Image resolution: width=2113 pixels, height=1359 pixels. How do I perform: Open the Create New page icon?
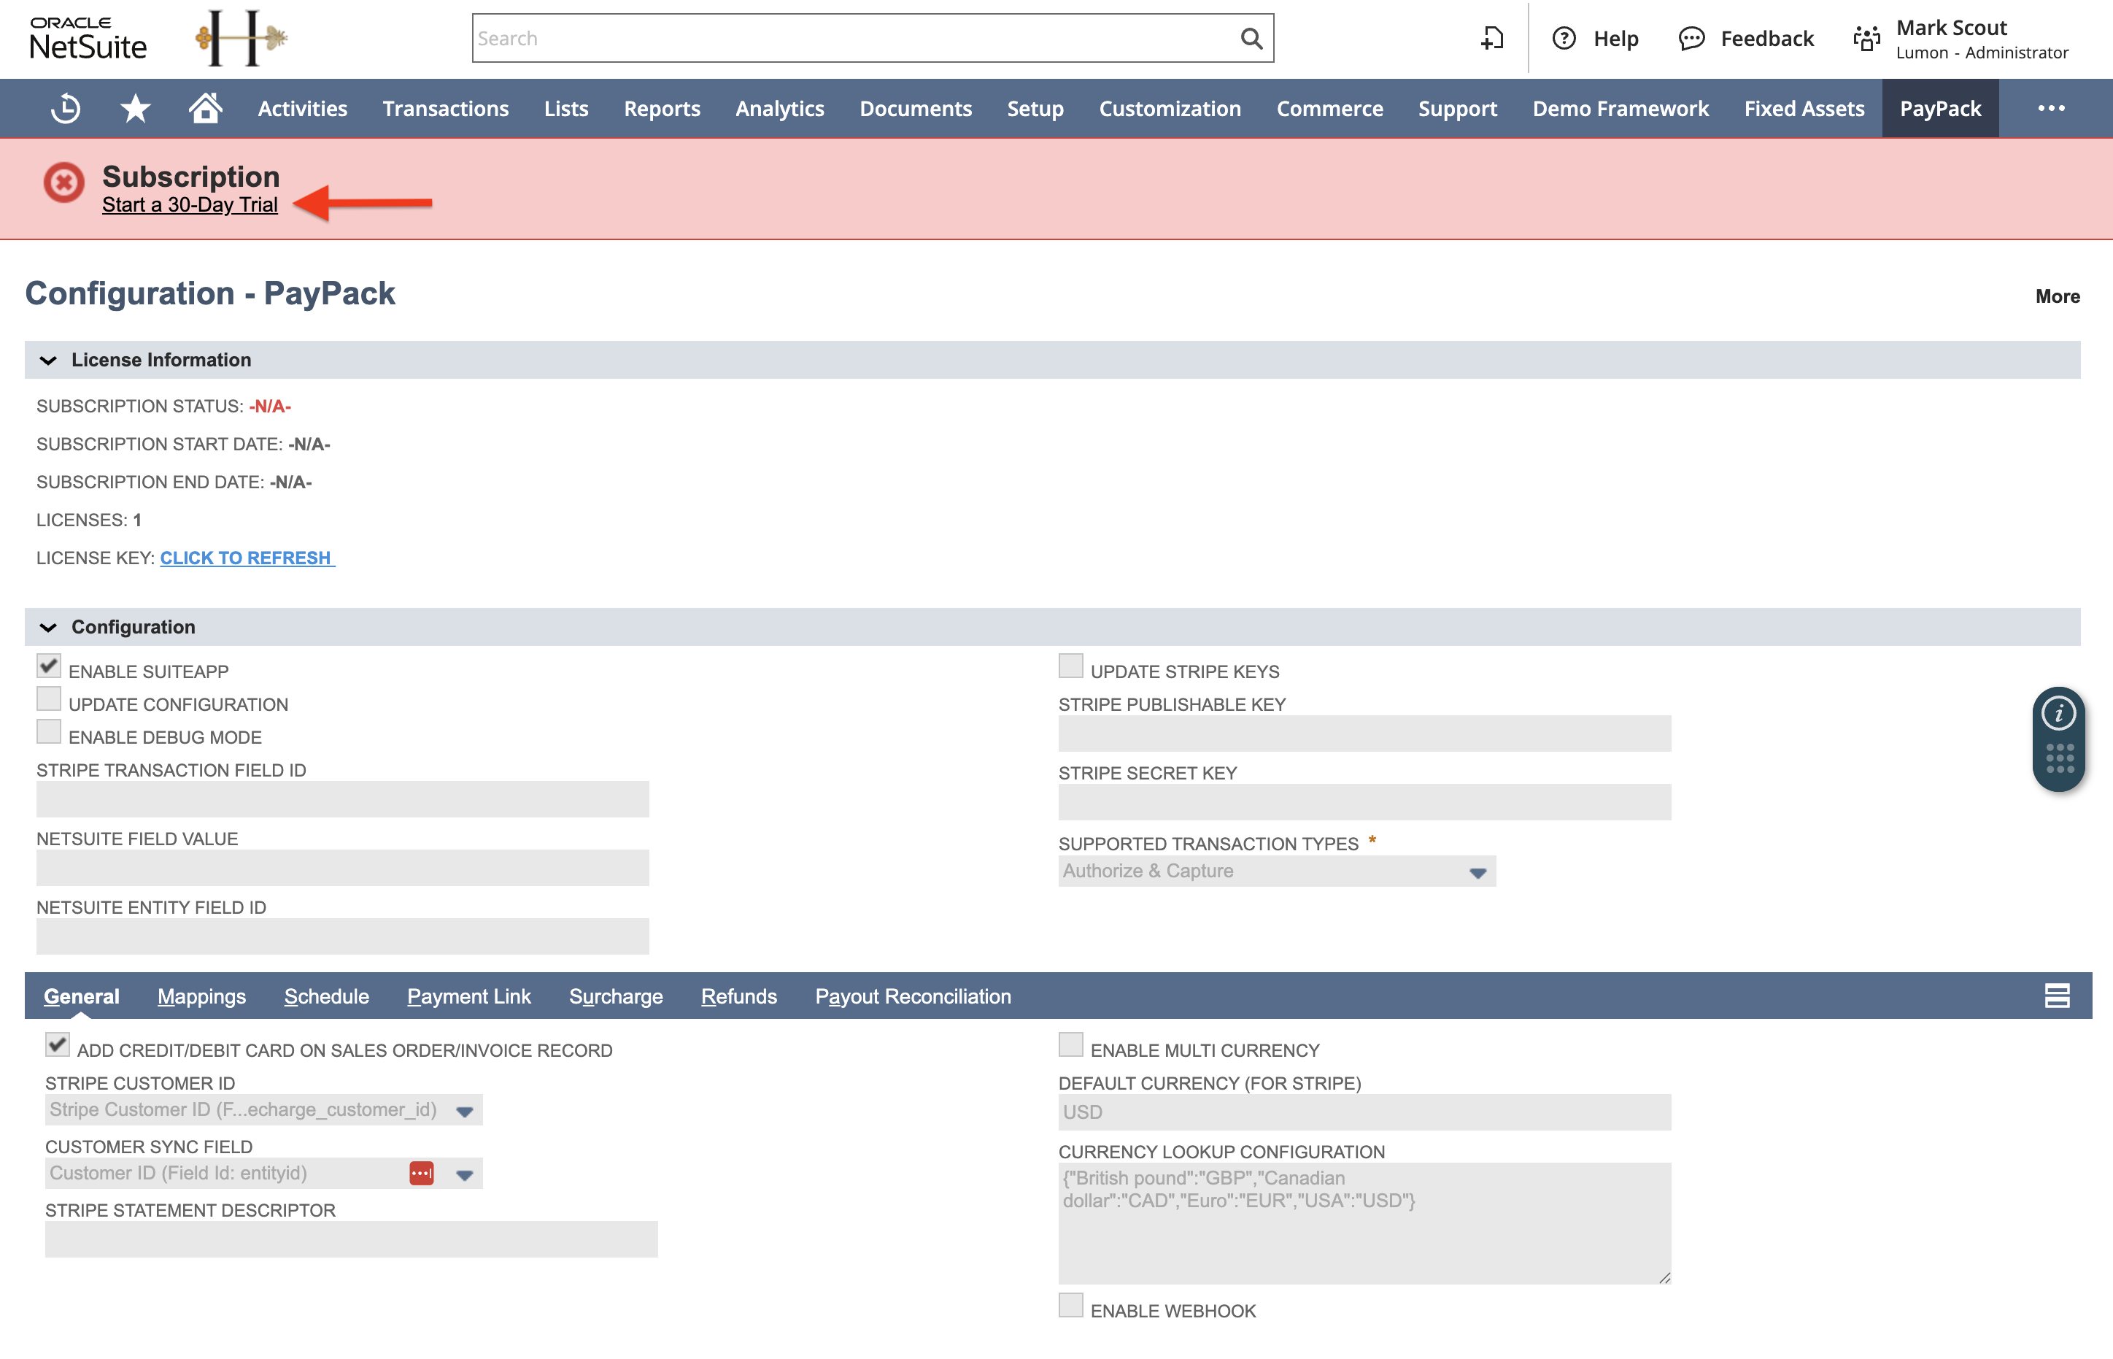[1492, 38]
